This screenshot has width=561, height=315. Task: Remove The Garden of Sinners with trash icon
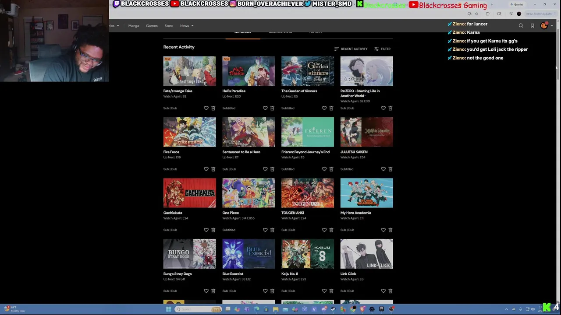(331, 108)
